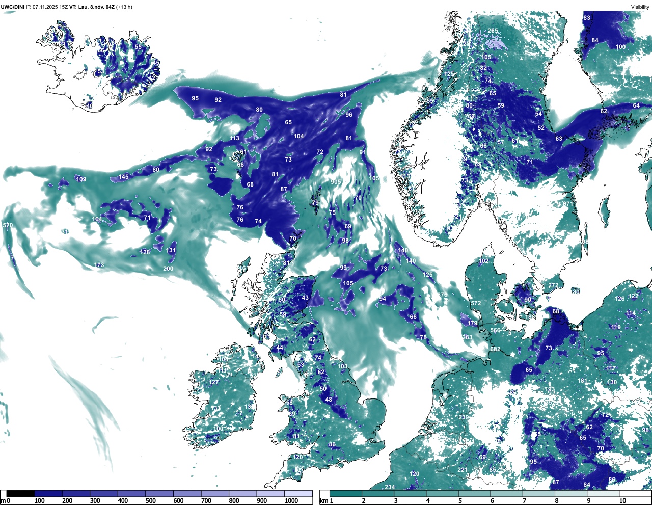Click the '164' visibility value
Screen dimensions: 652x505
[97, 219]
